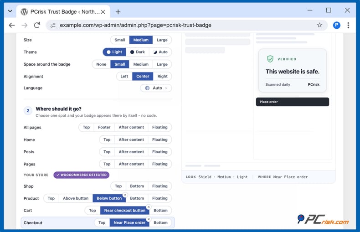Select Near Place order for Checkout
The width and height of the screenshot is (360, 232).
pos(129,222)
